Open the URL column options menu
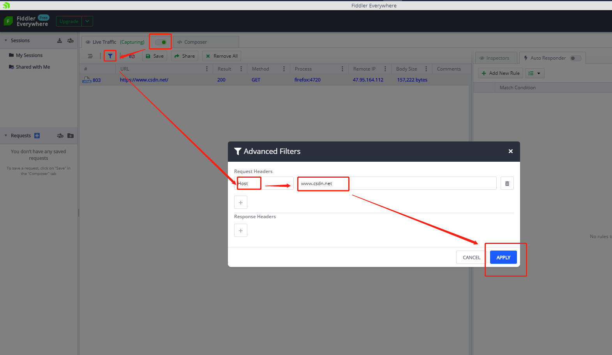 pos(207,69)
